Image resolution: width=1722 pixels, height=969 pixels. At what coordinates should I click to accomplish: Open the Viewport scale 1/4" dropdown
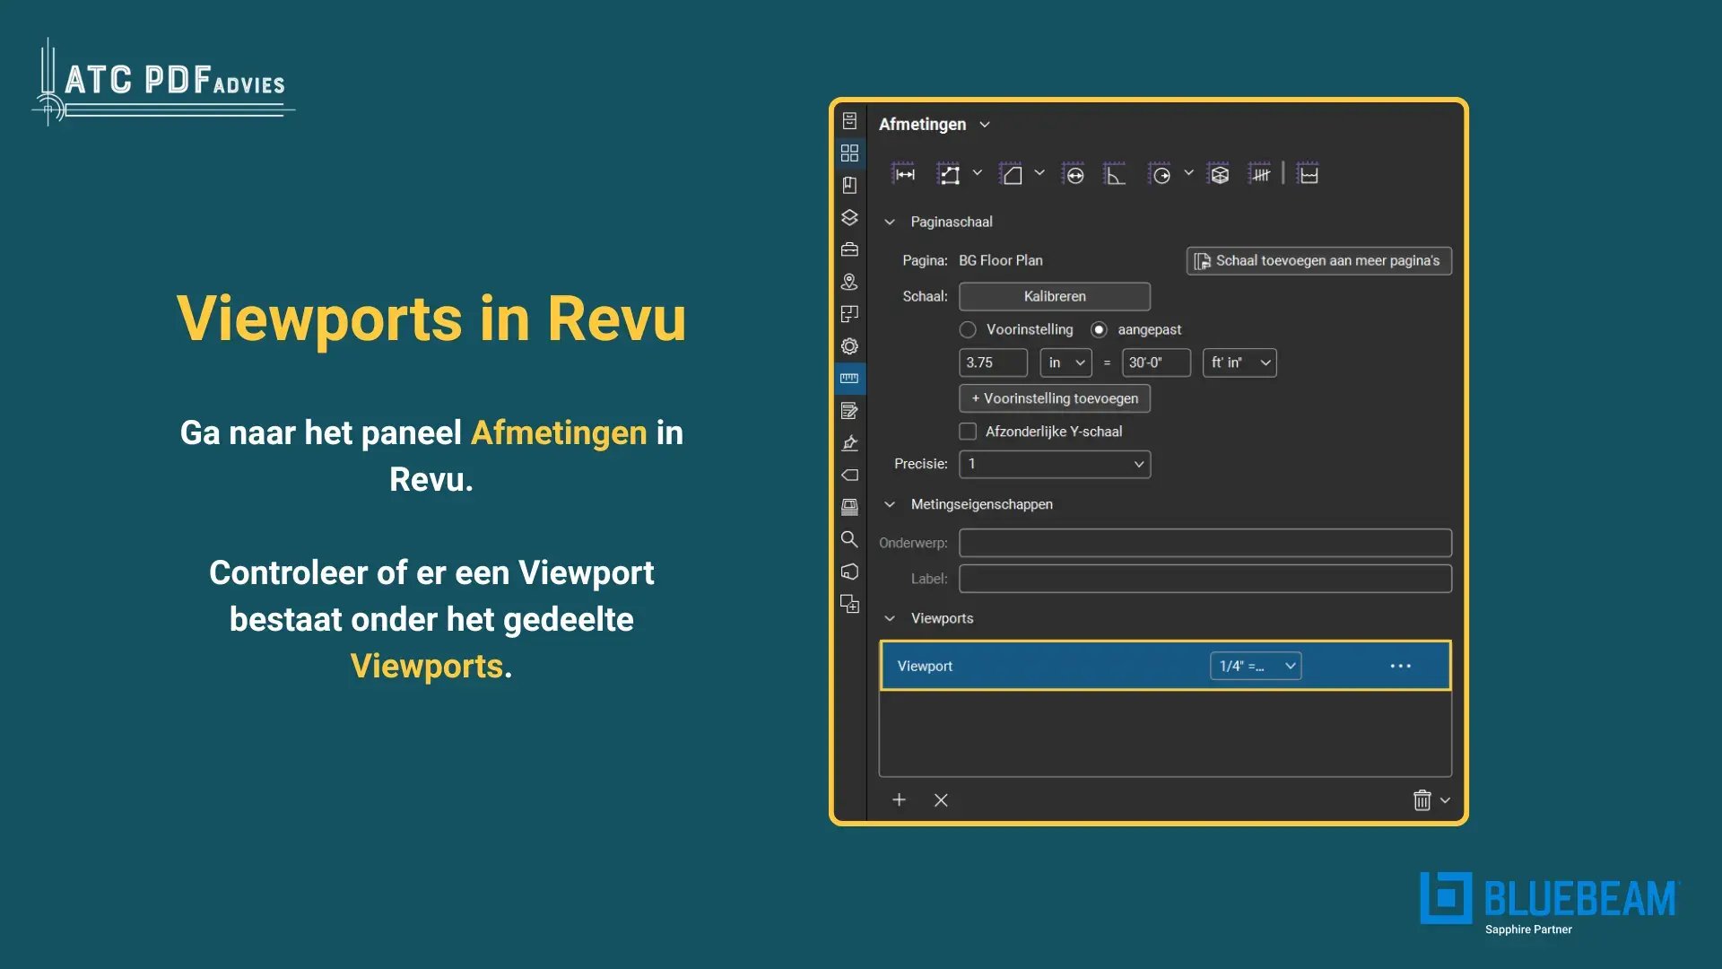pos(1256,666)
